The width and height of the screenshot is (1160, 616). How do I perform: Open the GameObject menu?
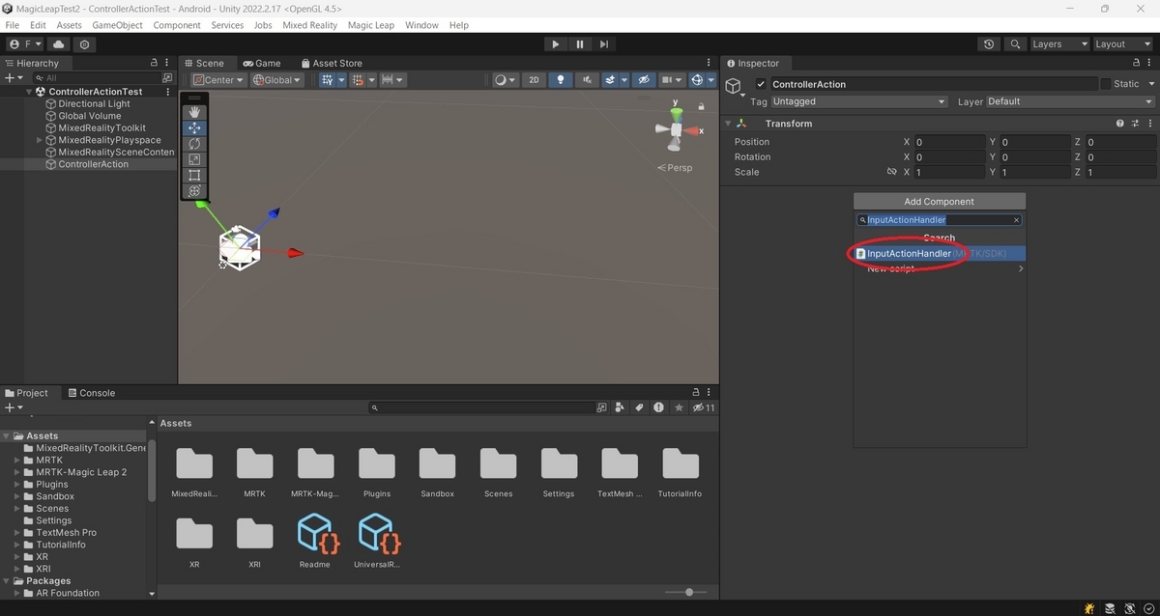pyautogui.click(x=118, y=25)
